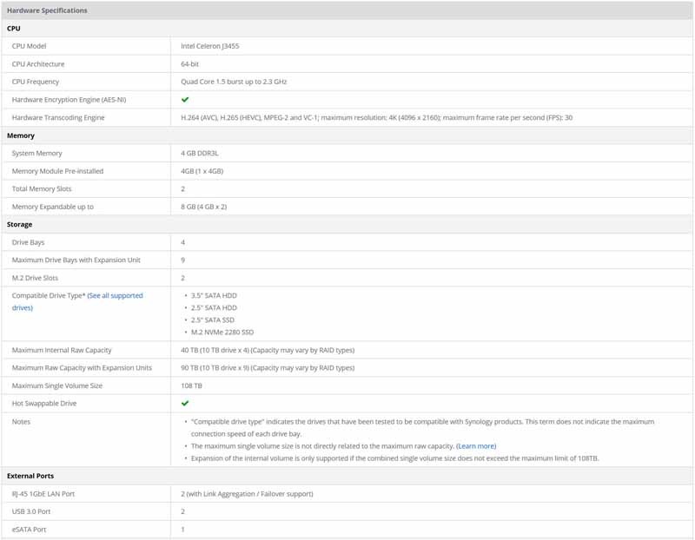Click the Hardware Transcoding Engine label
Viewport: 695px width, 540px height.
coord(58,117)
